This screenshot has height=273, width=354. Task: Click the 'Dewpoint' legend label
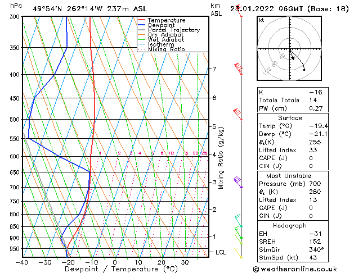click(x=161, y=25)
